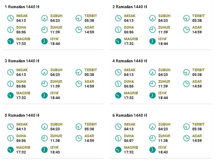Select the 5 Ramadan 1440 H heading

pyautogui.click(x=22, y=115)
